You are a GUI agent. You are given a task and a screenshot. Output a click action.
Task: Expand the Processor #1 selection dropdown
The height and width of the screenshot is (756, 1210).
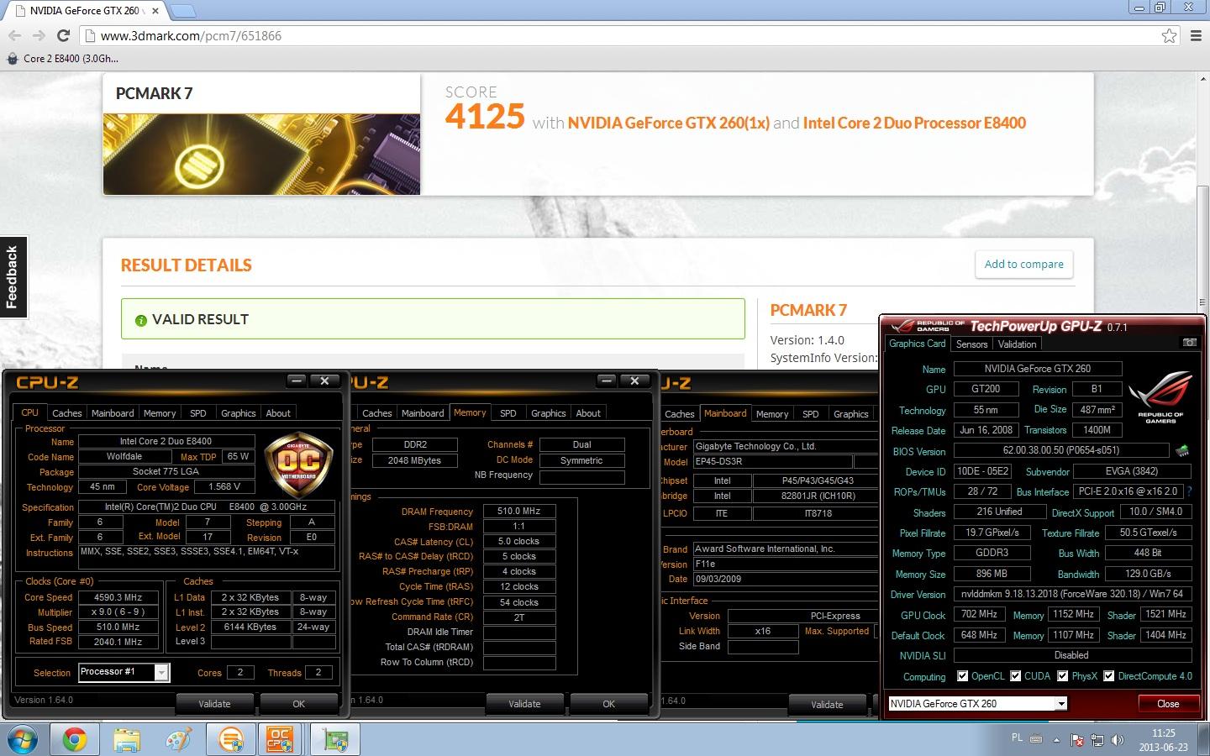(161, 672)
